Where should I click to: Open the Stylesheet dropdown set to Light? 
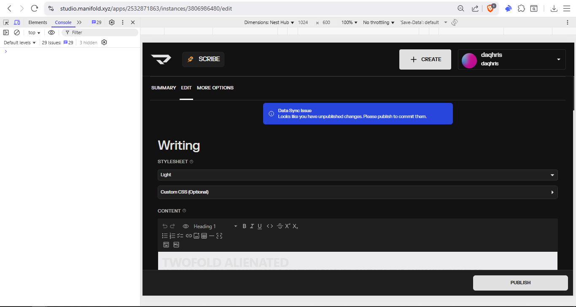coord(358,175)
